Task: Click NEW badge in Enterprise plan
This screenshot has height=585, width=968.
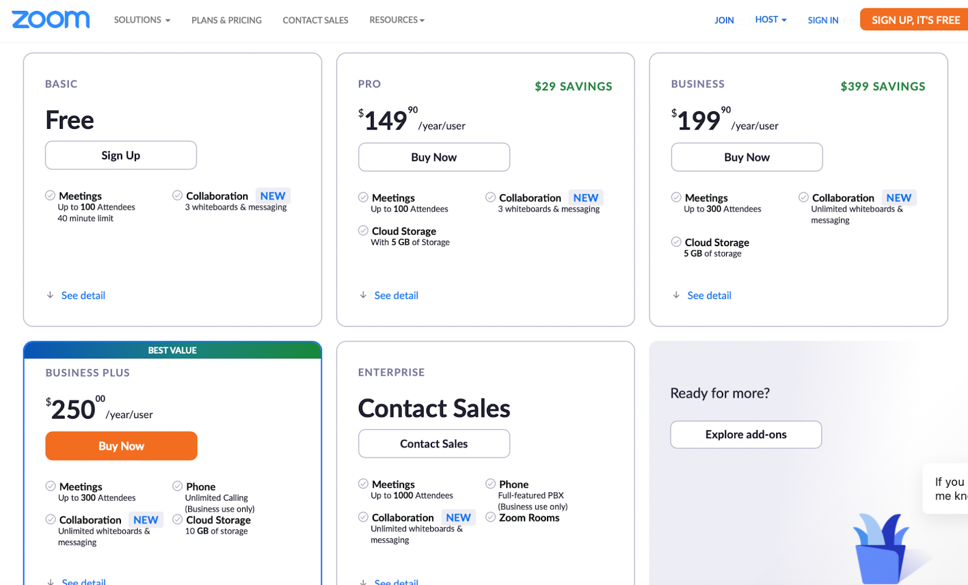Action: (x=458, y=518)
